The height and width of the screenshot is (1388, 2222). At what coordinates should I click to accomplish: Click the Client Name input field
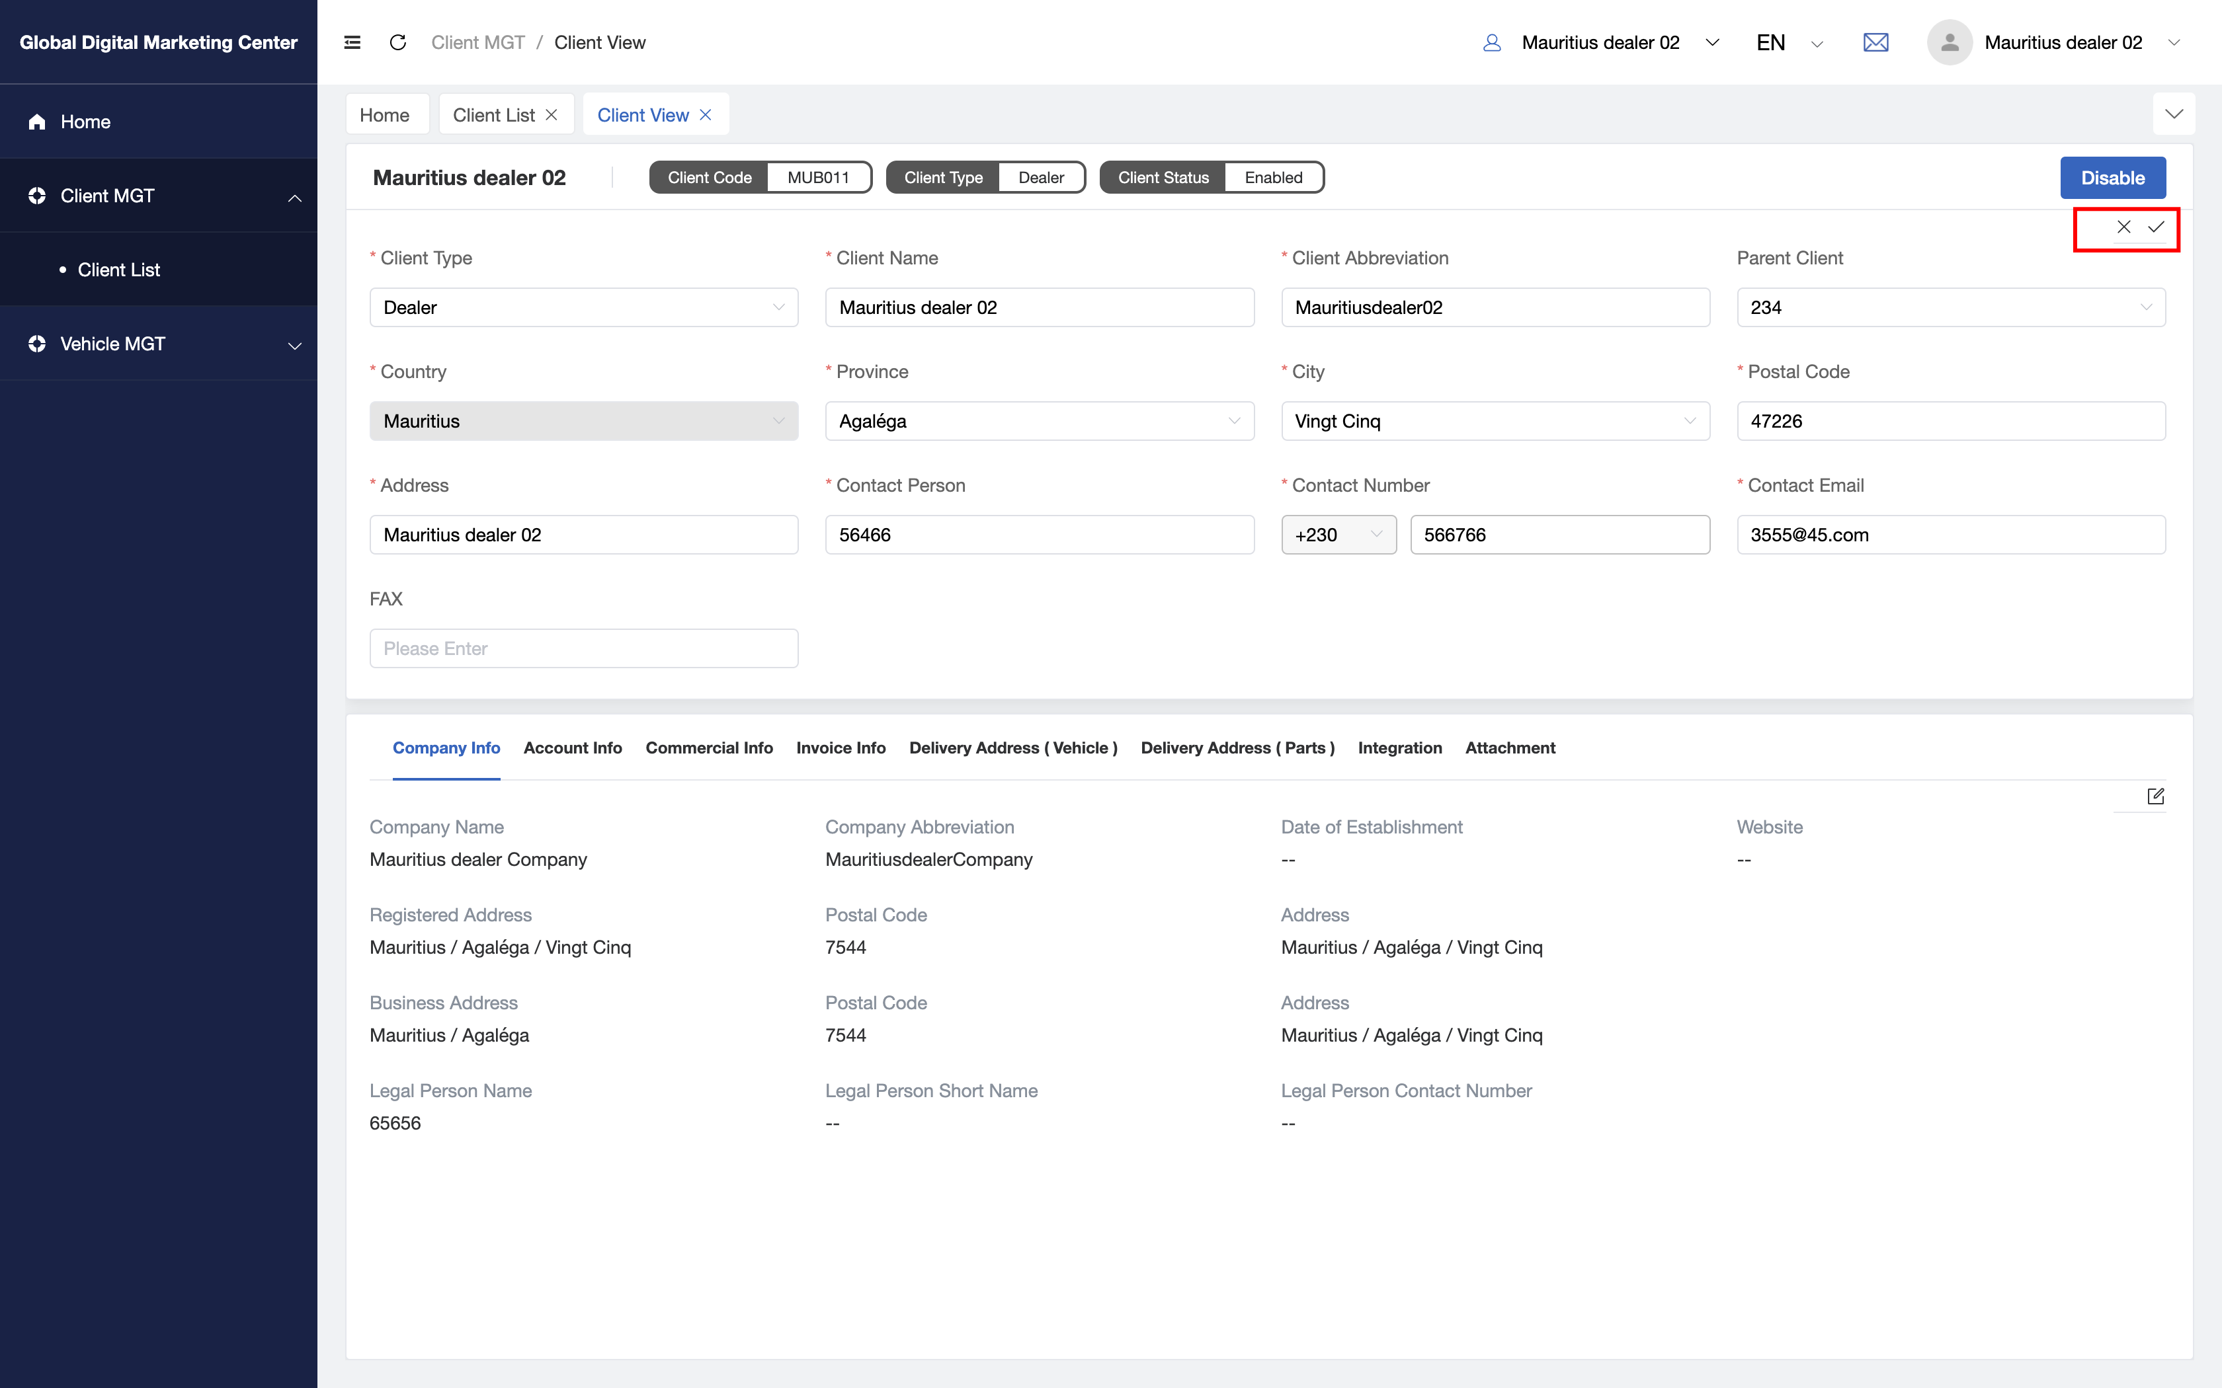click(1040, 307)
